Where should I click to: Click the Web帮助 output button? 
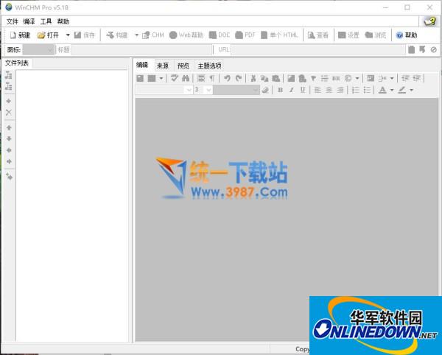pos(186,35)
